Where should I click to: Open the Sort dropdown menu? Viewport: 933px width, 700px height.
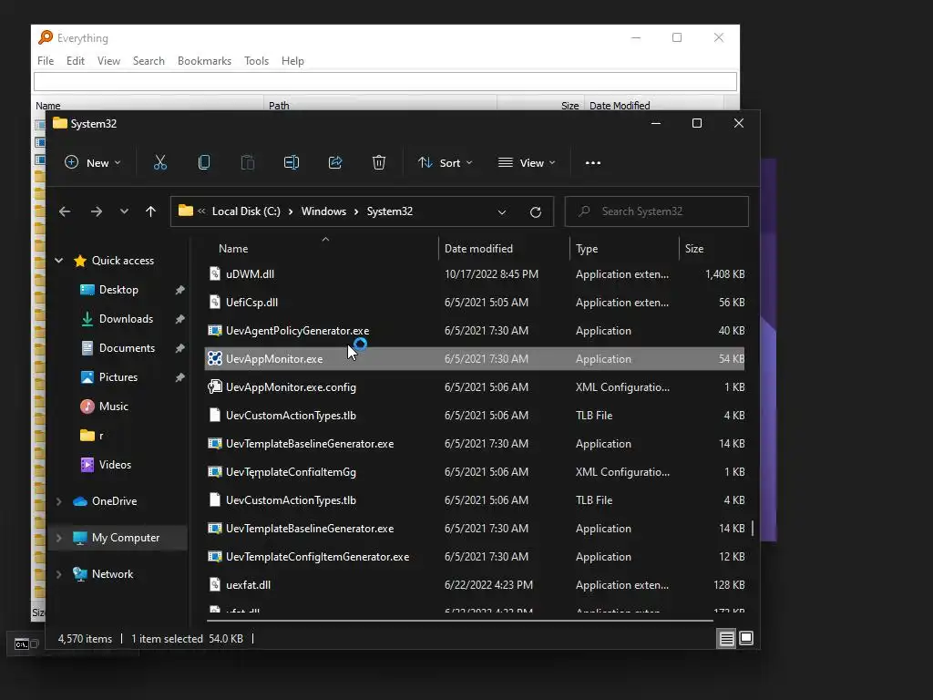(445, 162)
